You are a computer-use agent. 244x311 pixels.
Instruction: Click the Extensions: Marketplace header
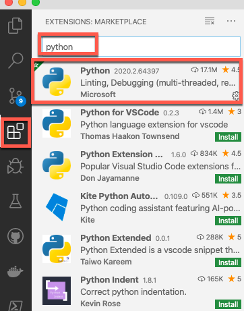[96, 22]
